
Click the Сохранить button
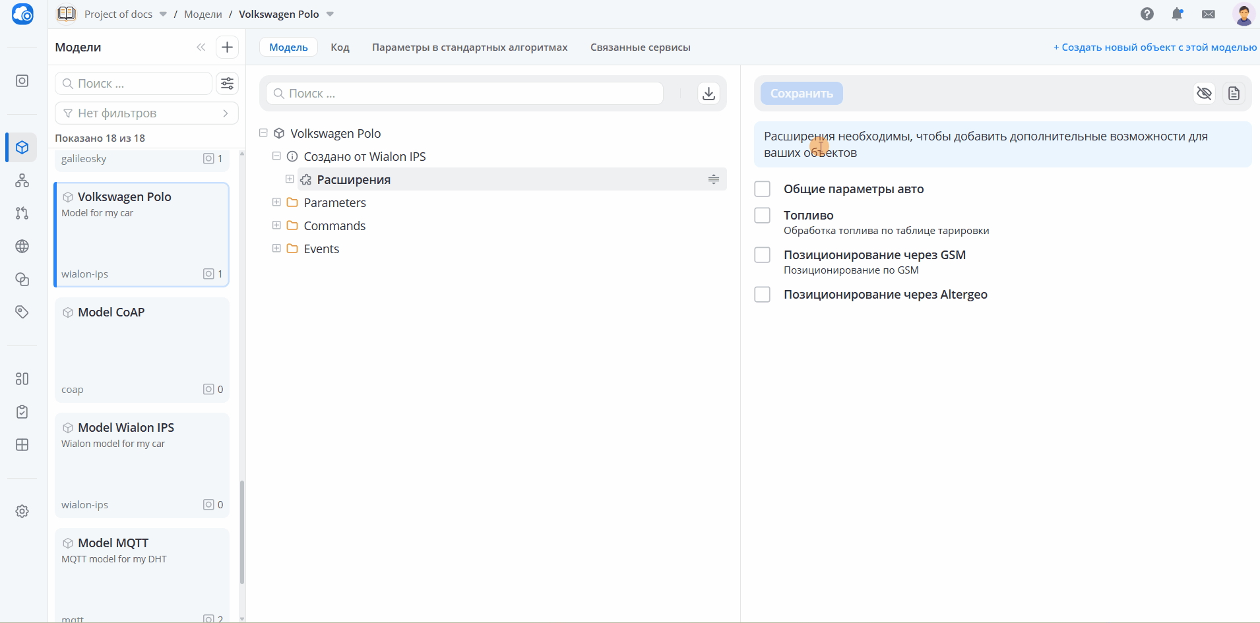tap(802, 94)
